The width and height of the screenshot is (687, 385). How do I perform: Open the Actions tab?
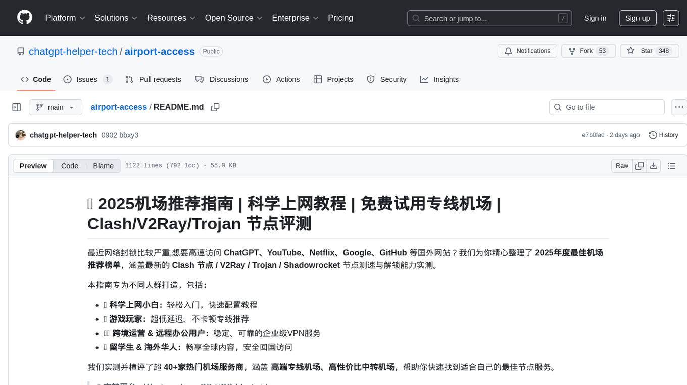point(281,79)
